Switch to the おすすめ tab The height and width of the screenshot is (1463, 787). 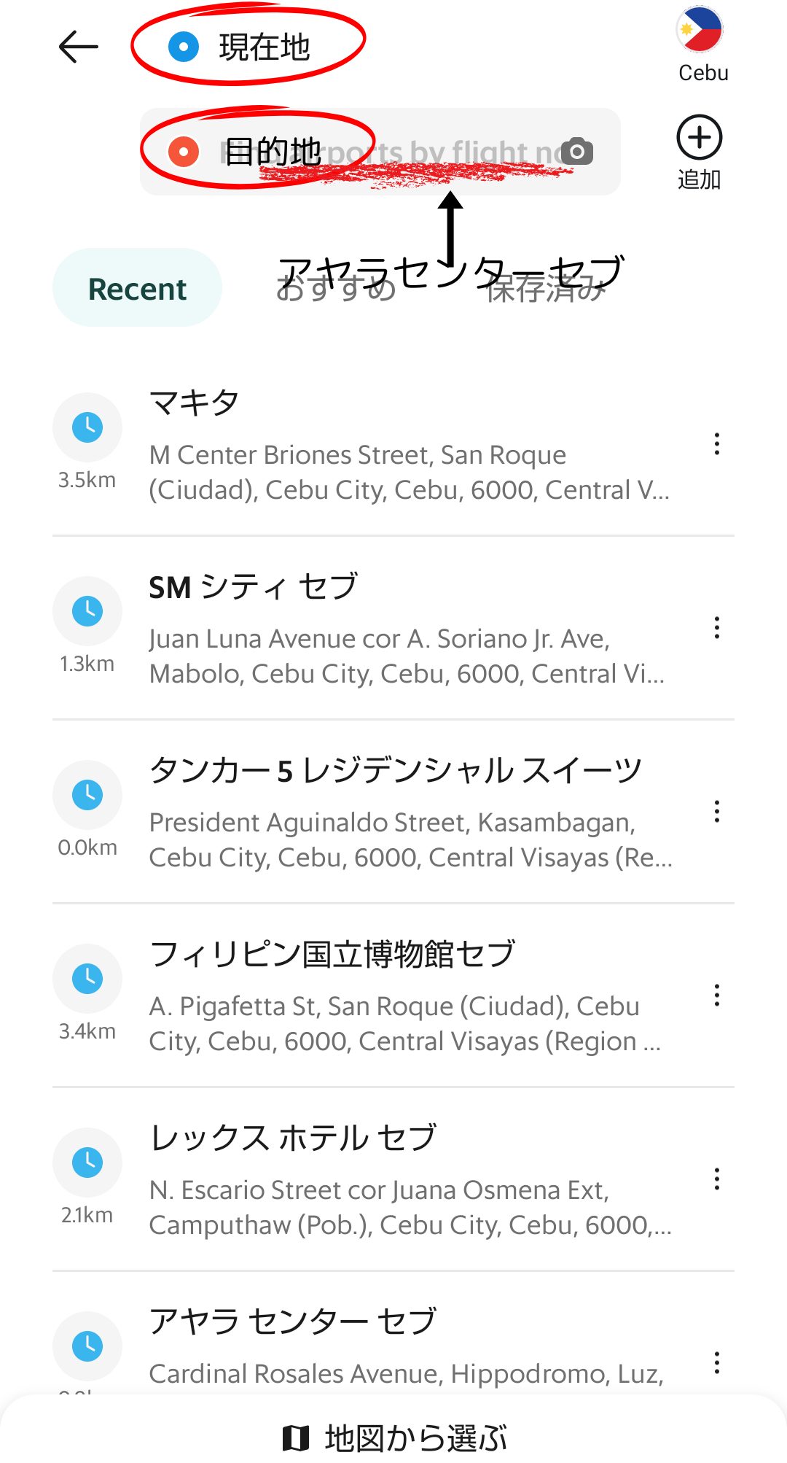pyautogui.click(x=335, y=290)
